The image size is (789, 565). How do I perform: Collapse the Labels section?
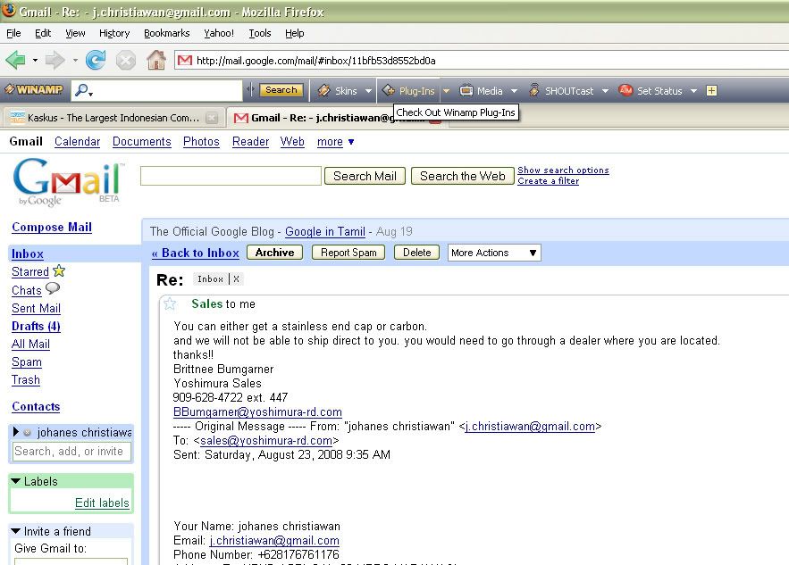(x=15, y=481)
